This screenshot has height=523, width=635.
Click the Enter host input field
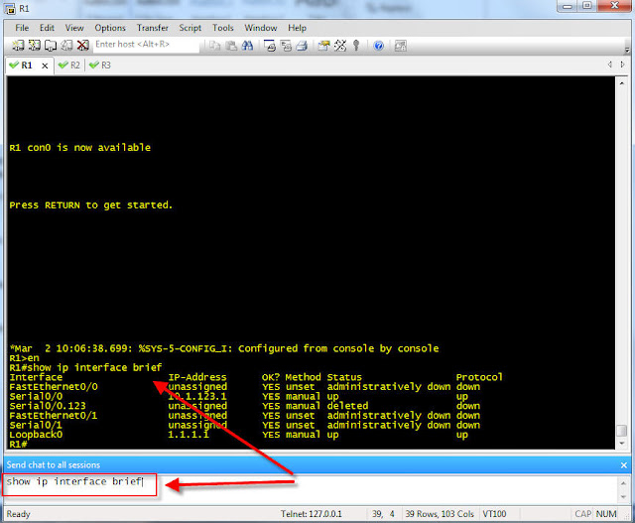coord(146,45)
